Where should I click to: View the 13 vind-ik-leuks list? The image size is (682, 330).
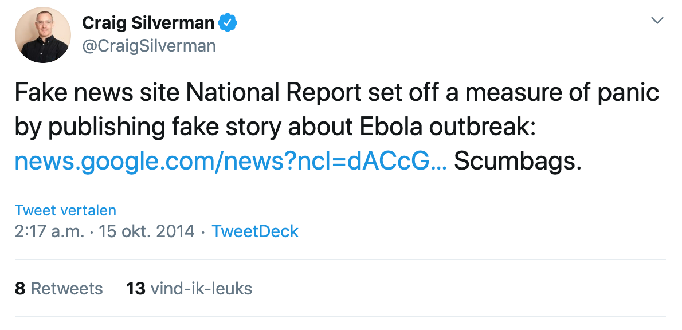coord(189,288)
